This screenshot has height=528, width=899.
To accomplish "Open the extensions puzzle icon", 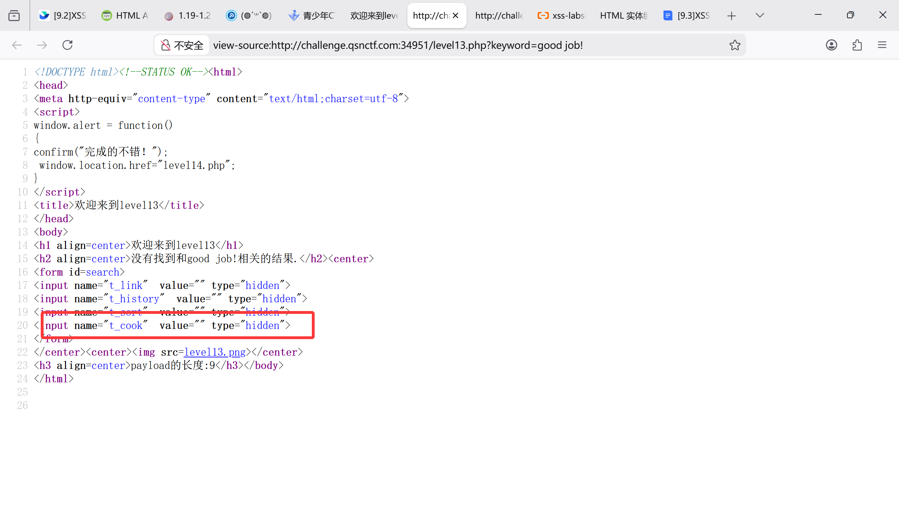I will tap(857, 45).
